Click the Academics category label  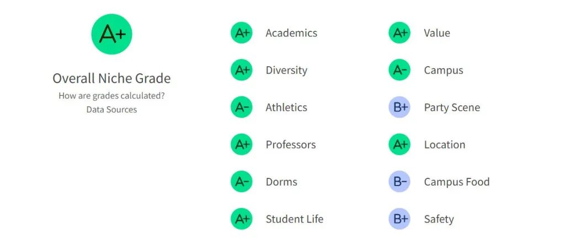291,33
